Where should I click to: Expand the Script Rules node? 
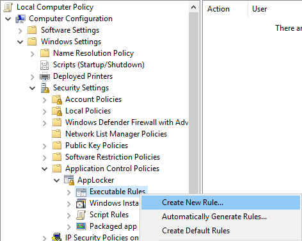(x=69, y=215)
